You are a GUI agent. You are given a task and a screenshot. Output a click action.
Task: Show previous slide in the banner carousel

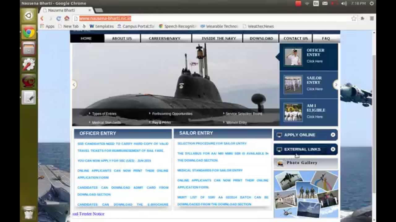(74, 84)
